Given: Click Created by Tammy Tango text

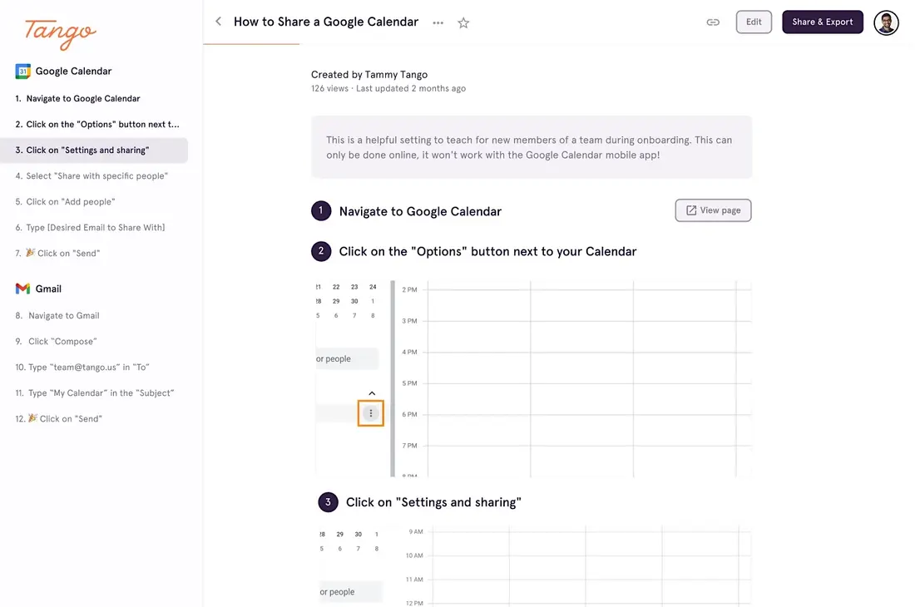Looking at the screenshot, I should (x=369, y=75).
